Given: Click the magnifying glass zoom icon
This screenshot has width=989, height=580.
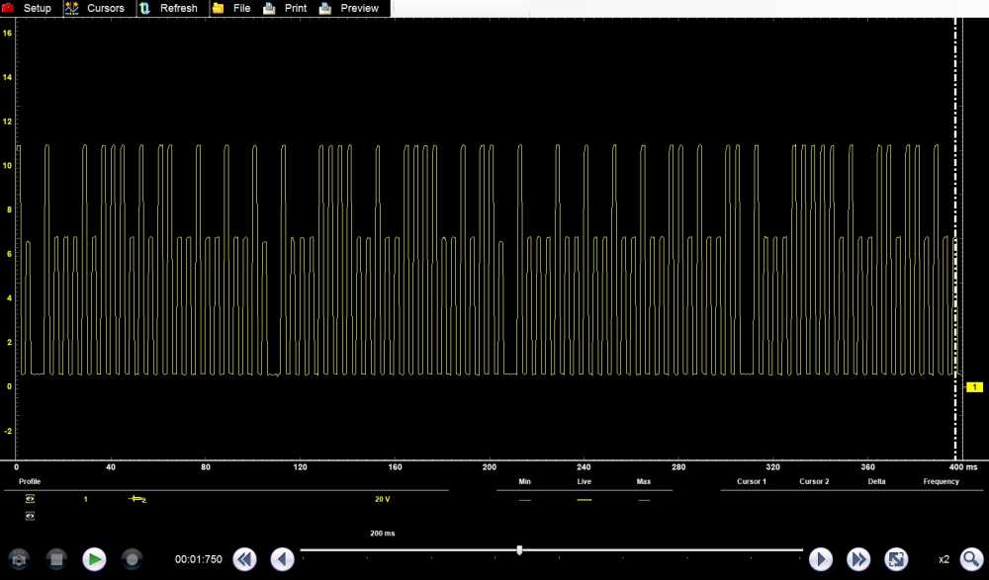Looking at the screenshot, I should (x=971, y=559).
